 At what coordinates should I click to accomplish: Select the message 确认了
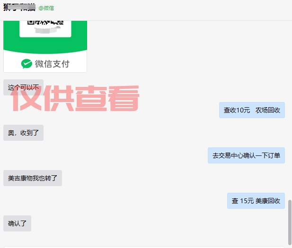coord(18,223)
